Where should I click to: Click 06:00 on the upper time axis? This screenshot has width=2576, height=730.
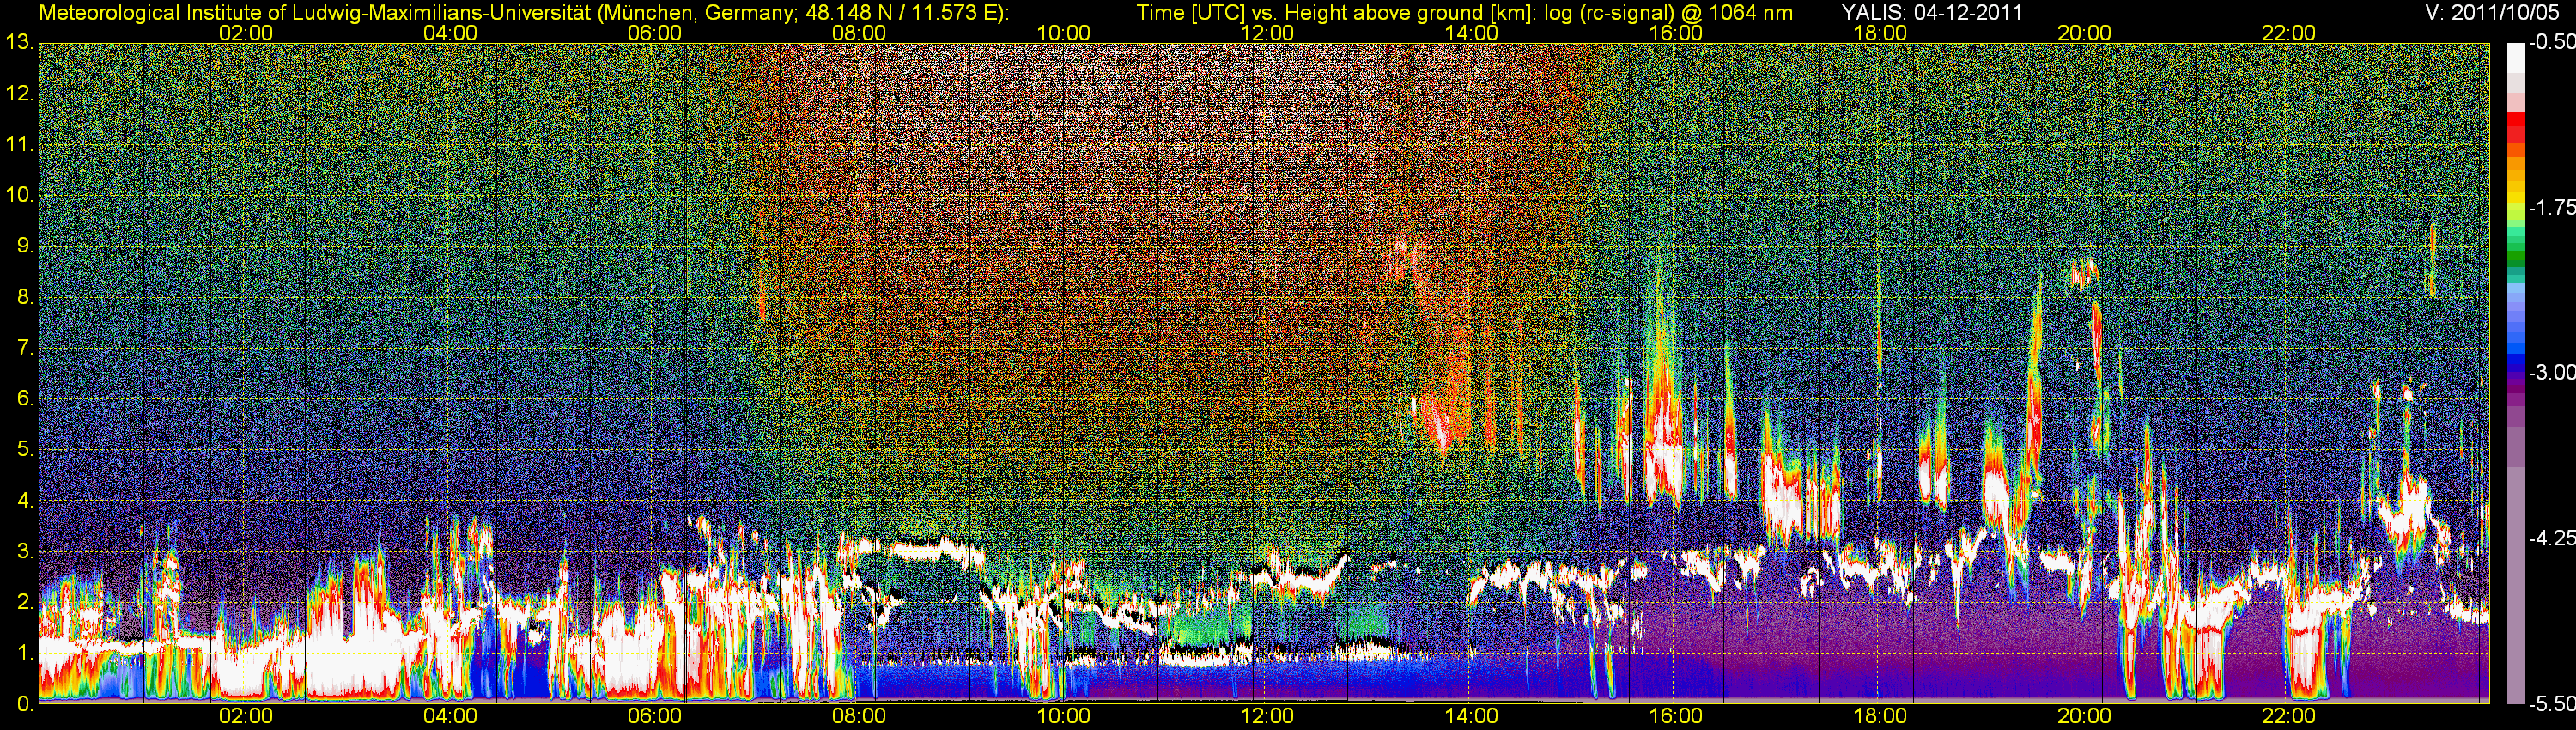click(x=655, y=33)
